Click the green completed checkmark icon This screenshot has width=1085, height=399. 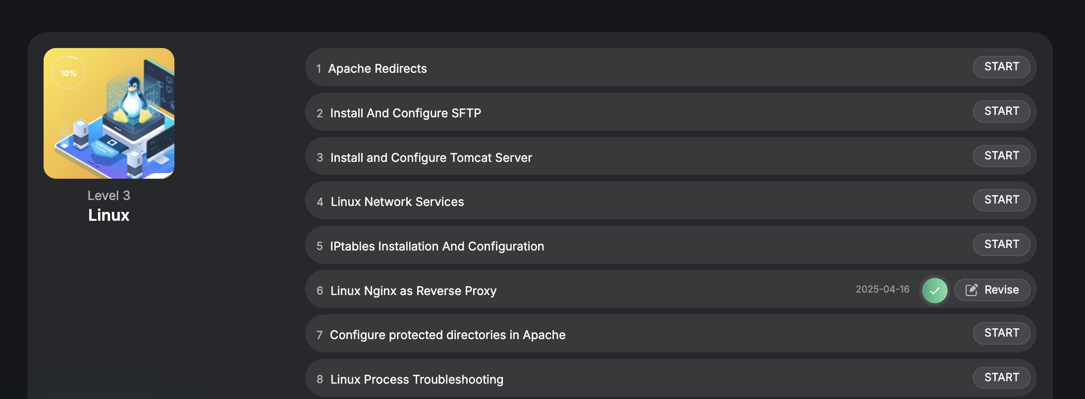point(934,291)
